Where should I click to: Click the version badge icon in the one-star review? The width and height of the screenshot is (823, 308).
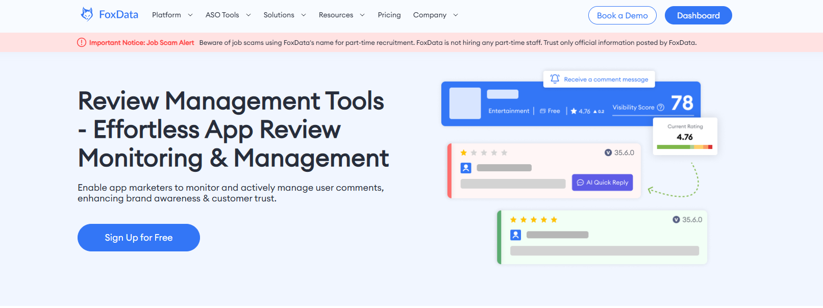click(x=608, y=152)
